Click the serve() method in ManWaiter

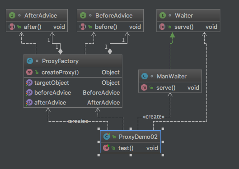(x=166, y=88)
